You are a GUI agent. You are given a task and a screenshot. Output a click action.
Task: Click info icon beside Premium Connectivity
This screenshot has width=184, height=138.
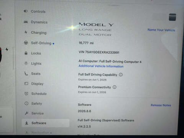[115, 87]
